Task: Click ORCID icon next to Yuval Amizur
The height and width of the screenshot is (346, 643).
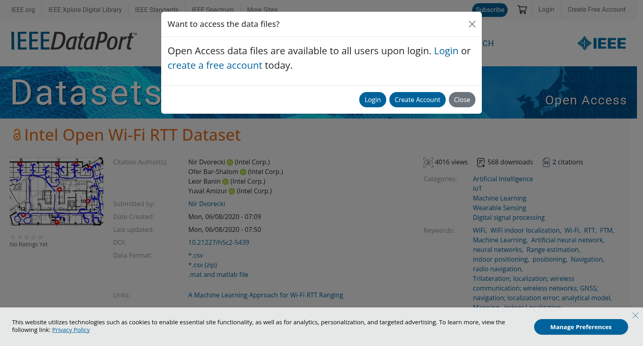Action: [232, 191]
